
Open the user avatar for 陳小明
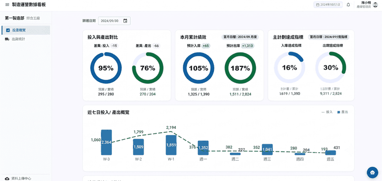click(x=375, y=5)
